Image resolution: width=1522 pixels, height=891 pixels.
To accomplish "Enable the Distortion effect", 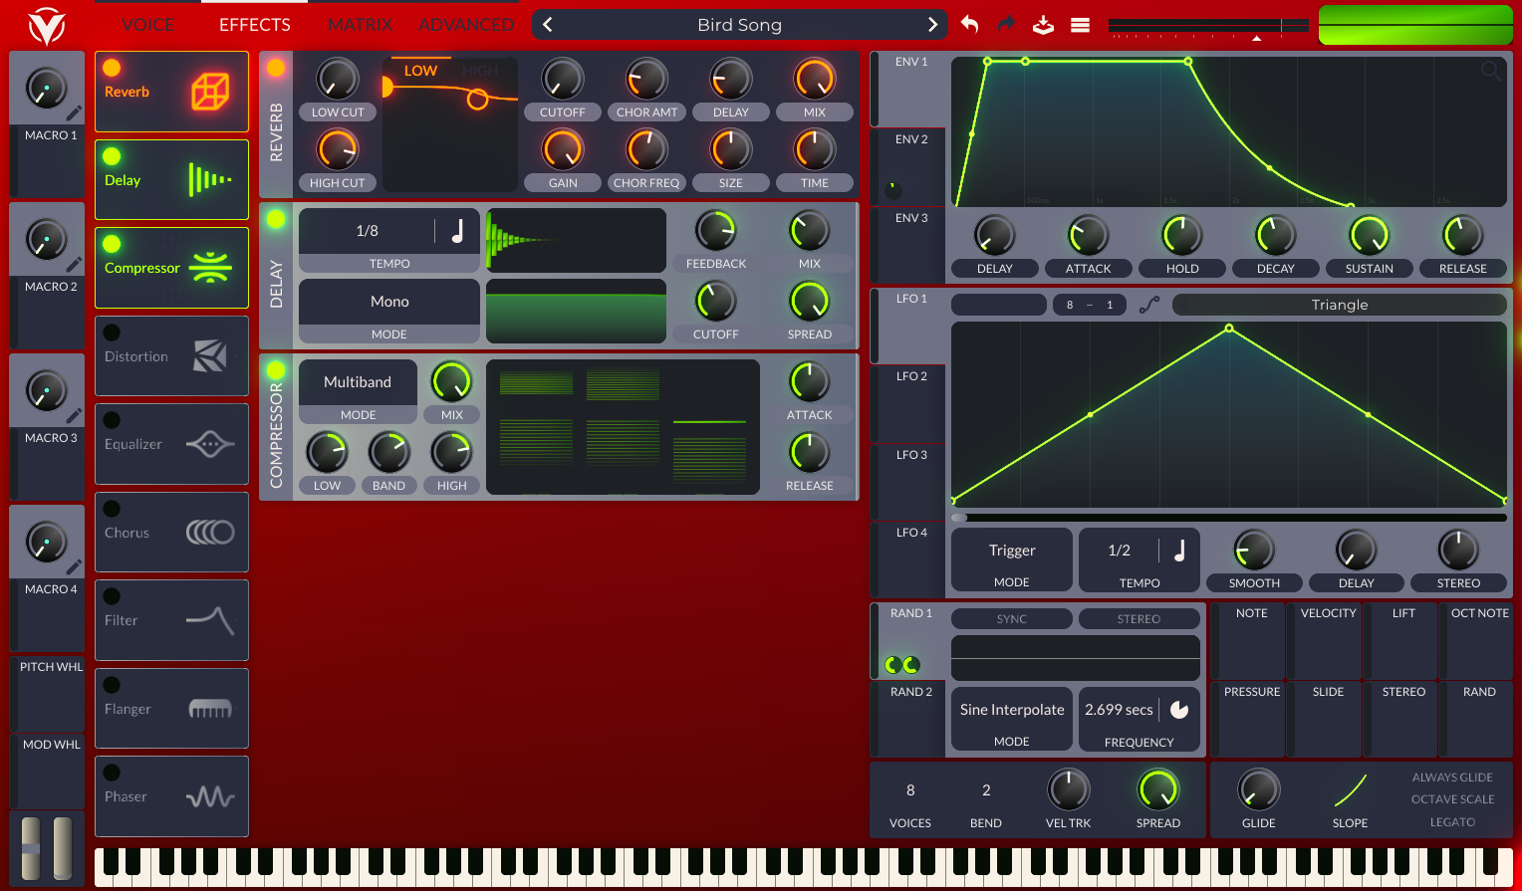I will pos(112,333).
